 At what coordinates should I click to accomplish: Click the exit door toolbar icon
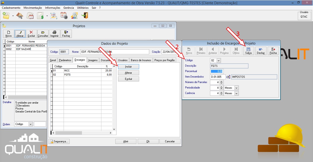pyautogui.click(x=85, y=16)
